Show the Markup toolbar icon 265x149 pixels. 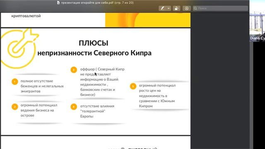[187, 8]
